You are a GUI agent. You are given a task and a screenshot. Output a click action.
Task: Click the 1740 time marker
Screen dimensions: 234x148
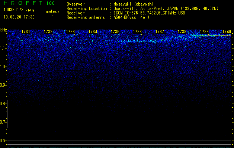[x=227, y=32]
